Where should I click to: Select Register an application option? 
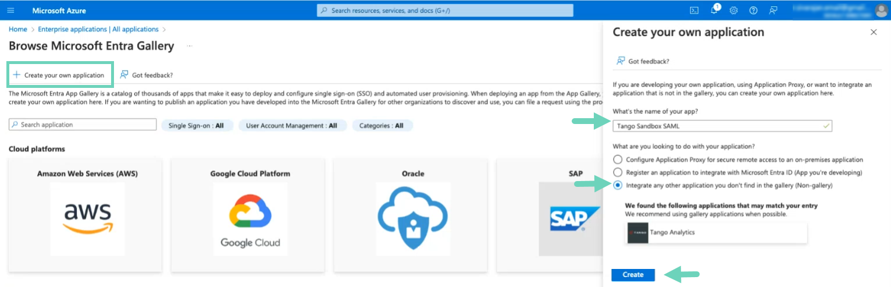(x=618, y=172)
